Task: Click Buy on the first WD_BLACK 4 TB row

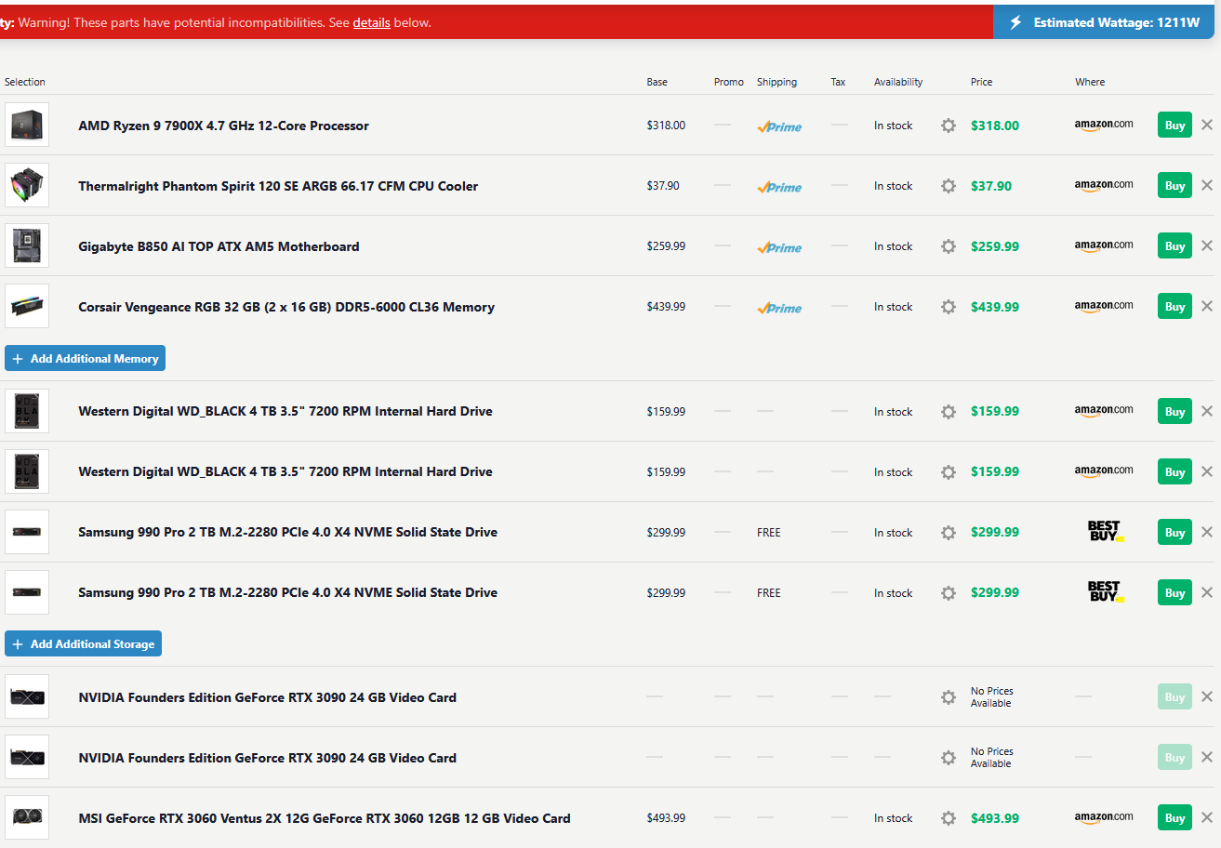Action: [1175, 412]
